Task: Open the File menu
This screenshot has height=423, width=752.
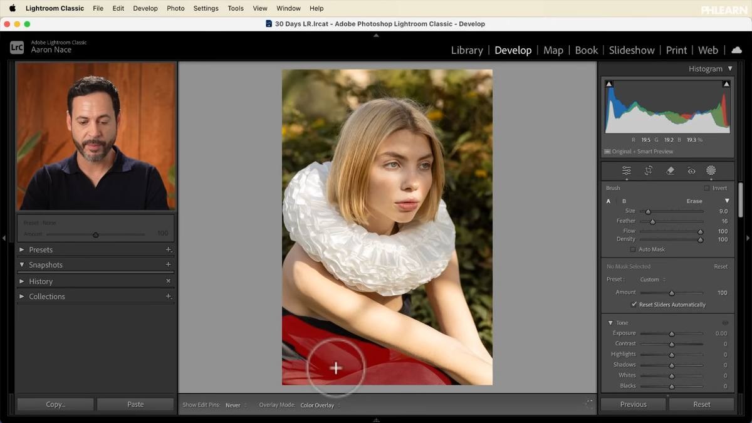Action: 98,8
